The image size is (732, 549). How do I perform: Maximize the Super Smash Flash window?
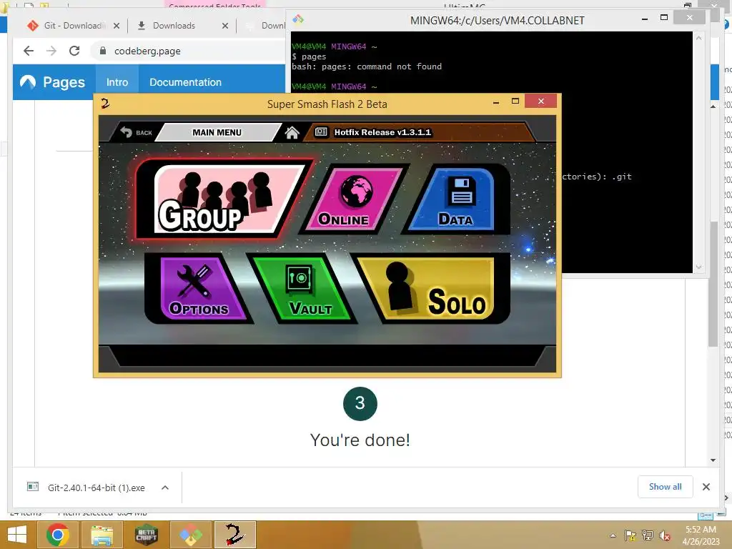pos(515,102)
